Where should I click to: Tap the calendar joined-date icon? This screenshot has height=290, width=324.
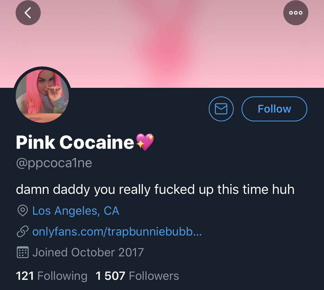pos(23,252)
